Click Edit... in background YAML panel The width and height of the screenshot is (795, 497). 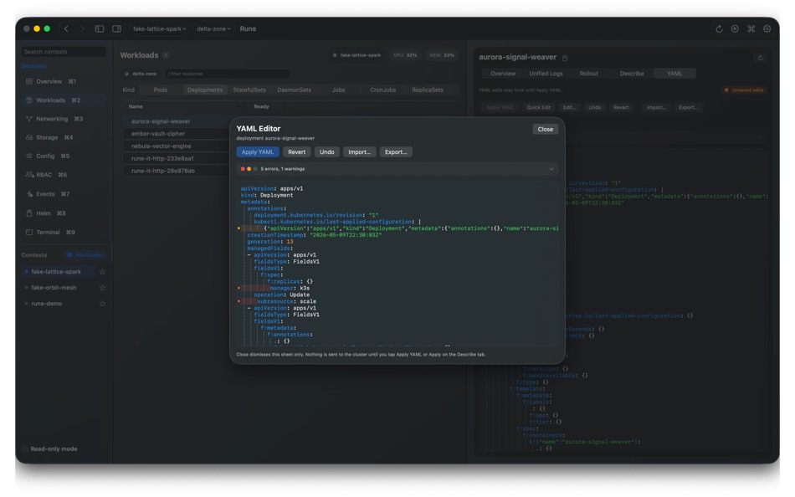(x=569, y=107)
